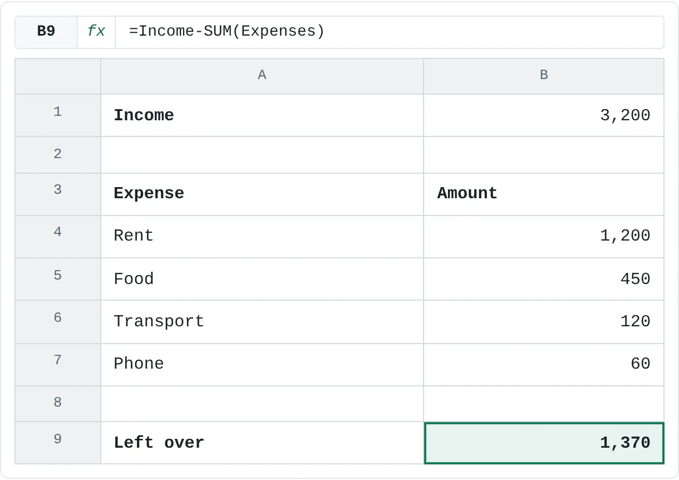Select row 3 header

58,194
